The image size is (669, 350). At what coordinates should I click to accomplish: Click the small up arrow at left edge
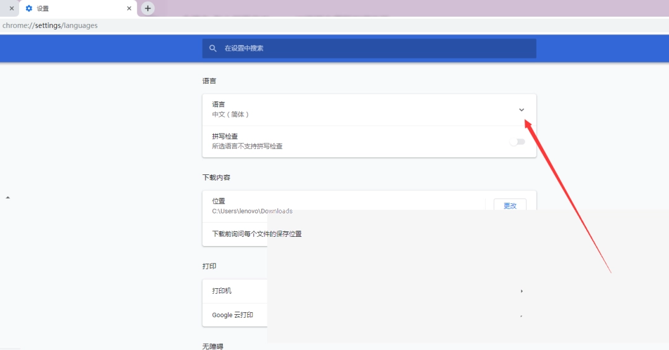(7, 197)
